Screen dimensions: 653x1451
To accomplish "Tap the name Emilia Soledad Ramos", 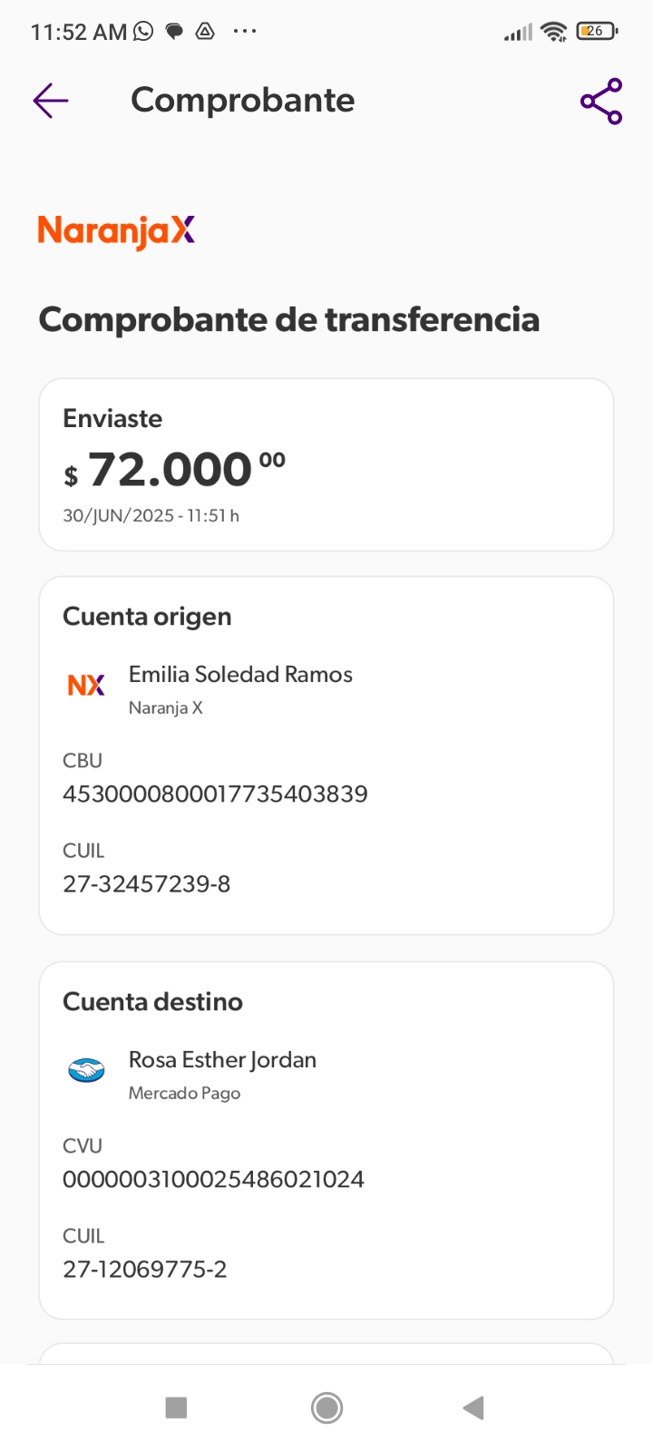I will pyautogui.click(x=240, y=675).
